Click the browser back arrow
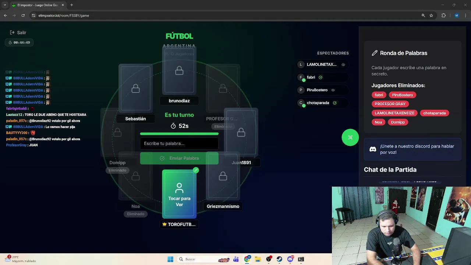The width and height of the screenshot is (471, 265). [6, 15]
